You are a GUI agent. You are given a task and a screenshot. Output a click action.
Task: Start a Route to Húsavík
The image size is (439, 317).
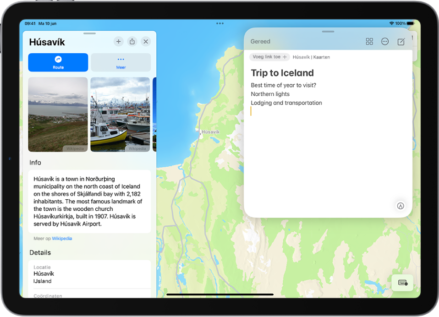(x=58, y=62)
